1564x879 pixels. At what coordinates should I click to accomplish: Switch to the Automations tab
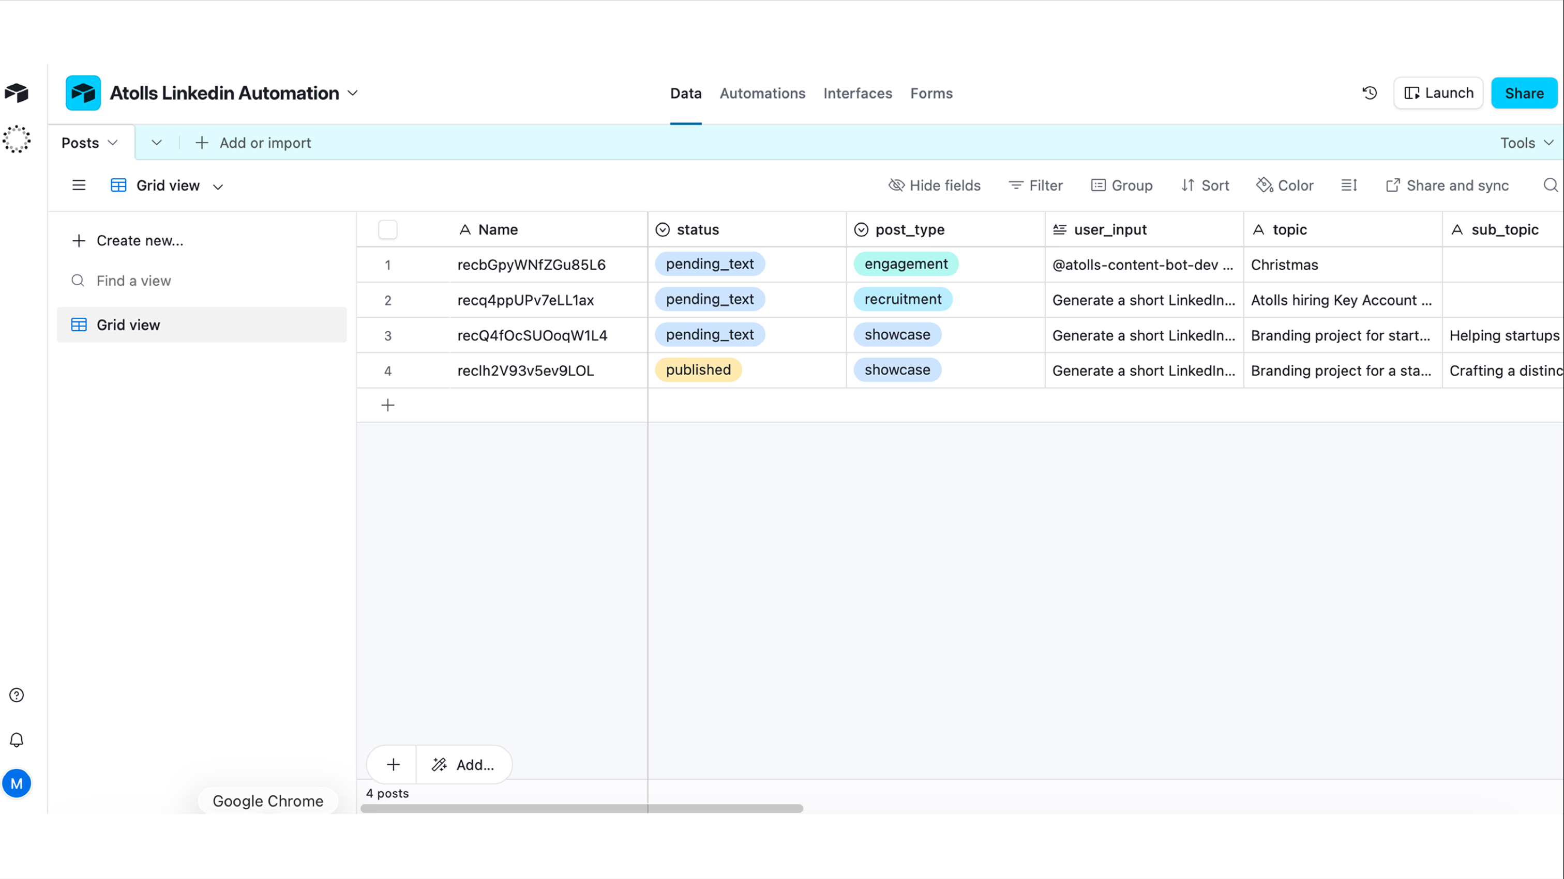pos(762,94)
